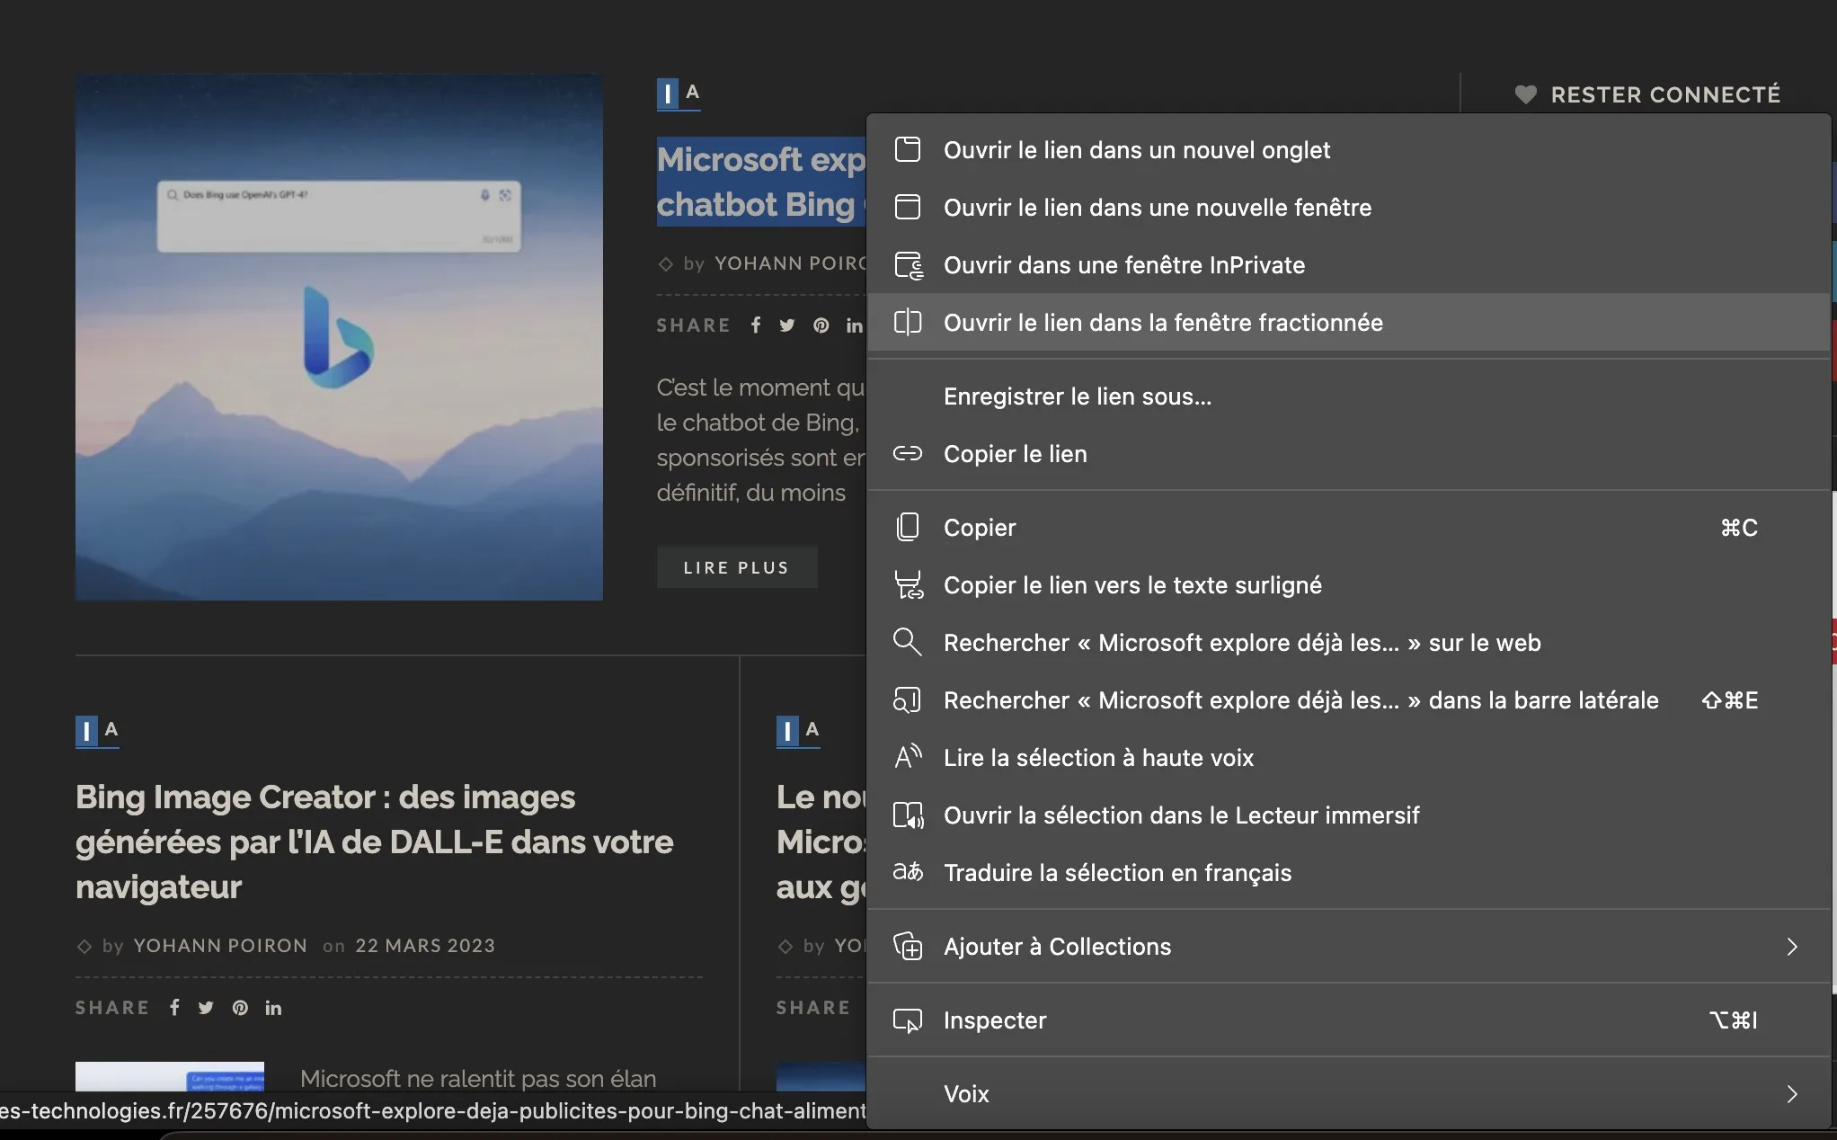This screenshot has width=1837, height=1140.
Task: Choose Copier le lien vers le texte surligné
Action: point(1348,584)
